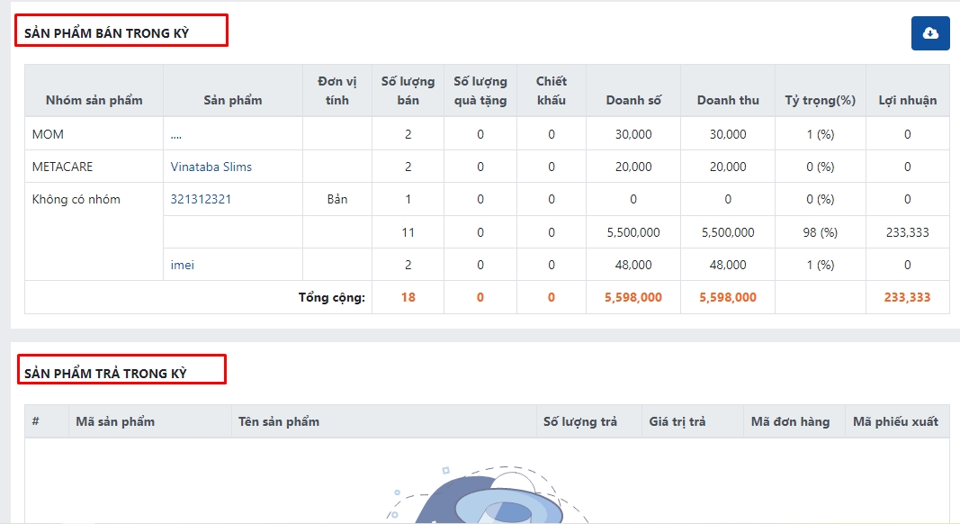
Task: Click the Lợi nhuận column header
Action: coord(907,100)
